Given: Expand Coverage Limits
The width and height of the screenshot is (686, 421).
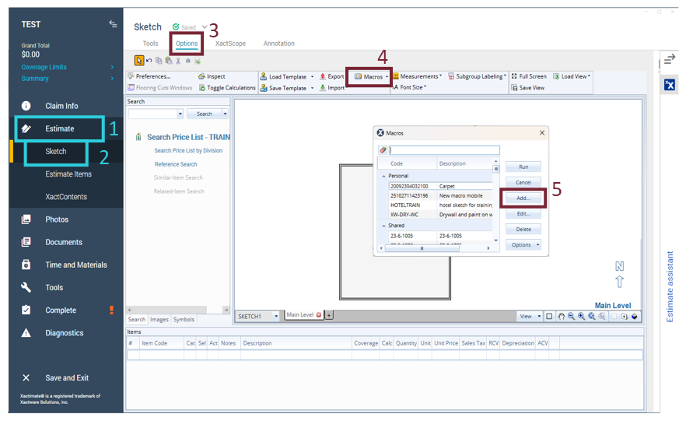Looking at the screenshot, I should tap(68, 67).
